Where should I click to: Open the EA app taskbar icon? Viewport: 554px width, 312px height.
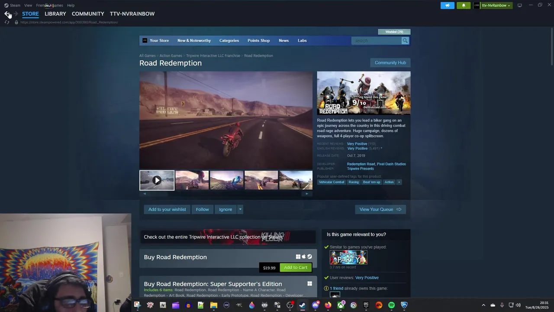point(379,305)
